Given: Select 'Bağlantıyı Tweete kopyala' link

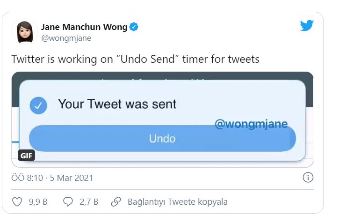Looking at the screenshot, I should [178, 202].
